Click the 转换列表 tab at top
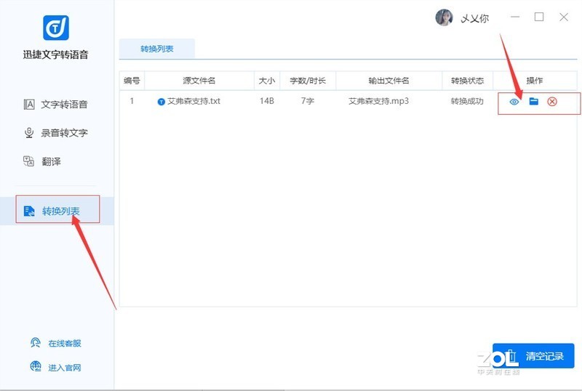 click(156, 49)
